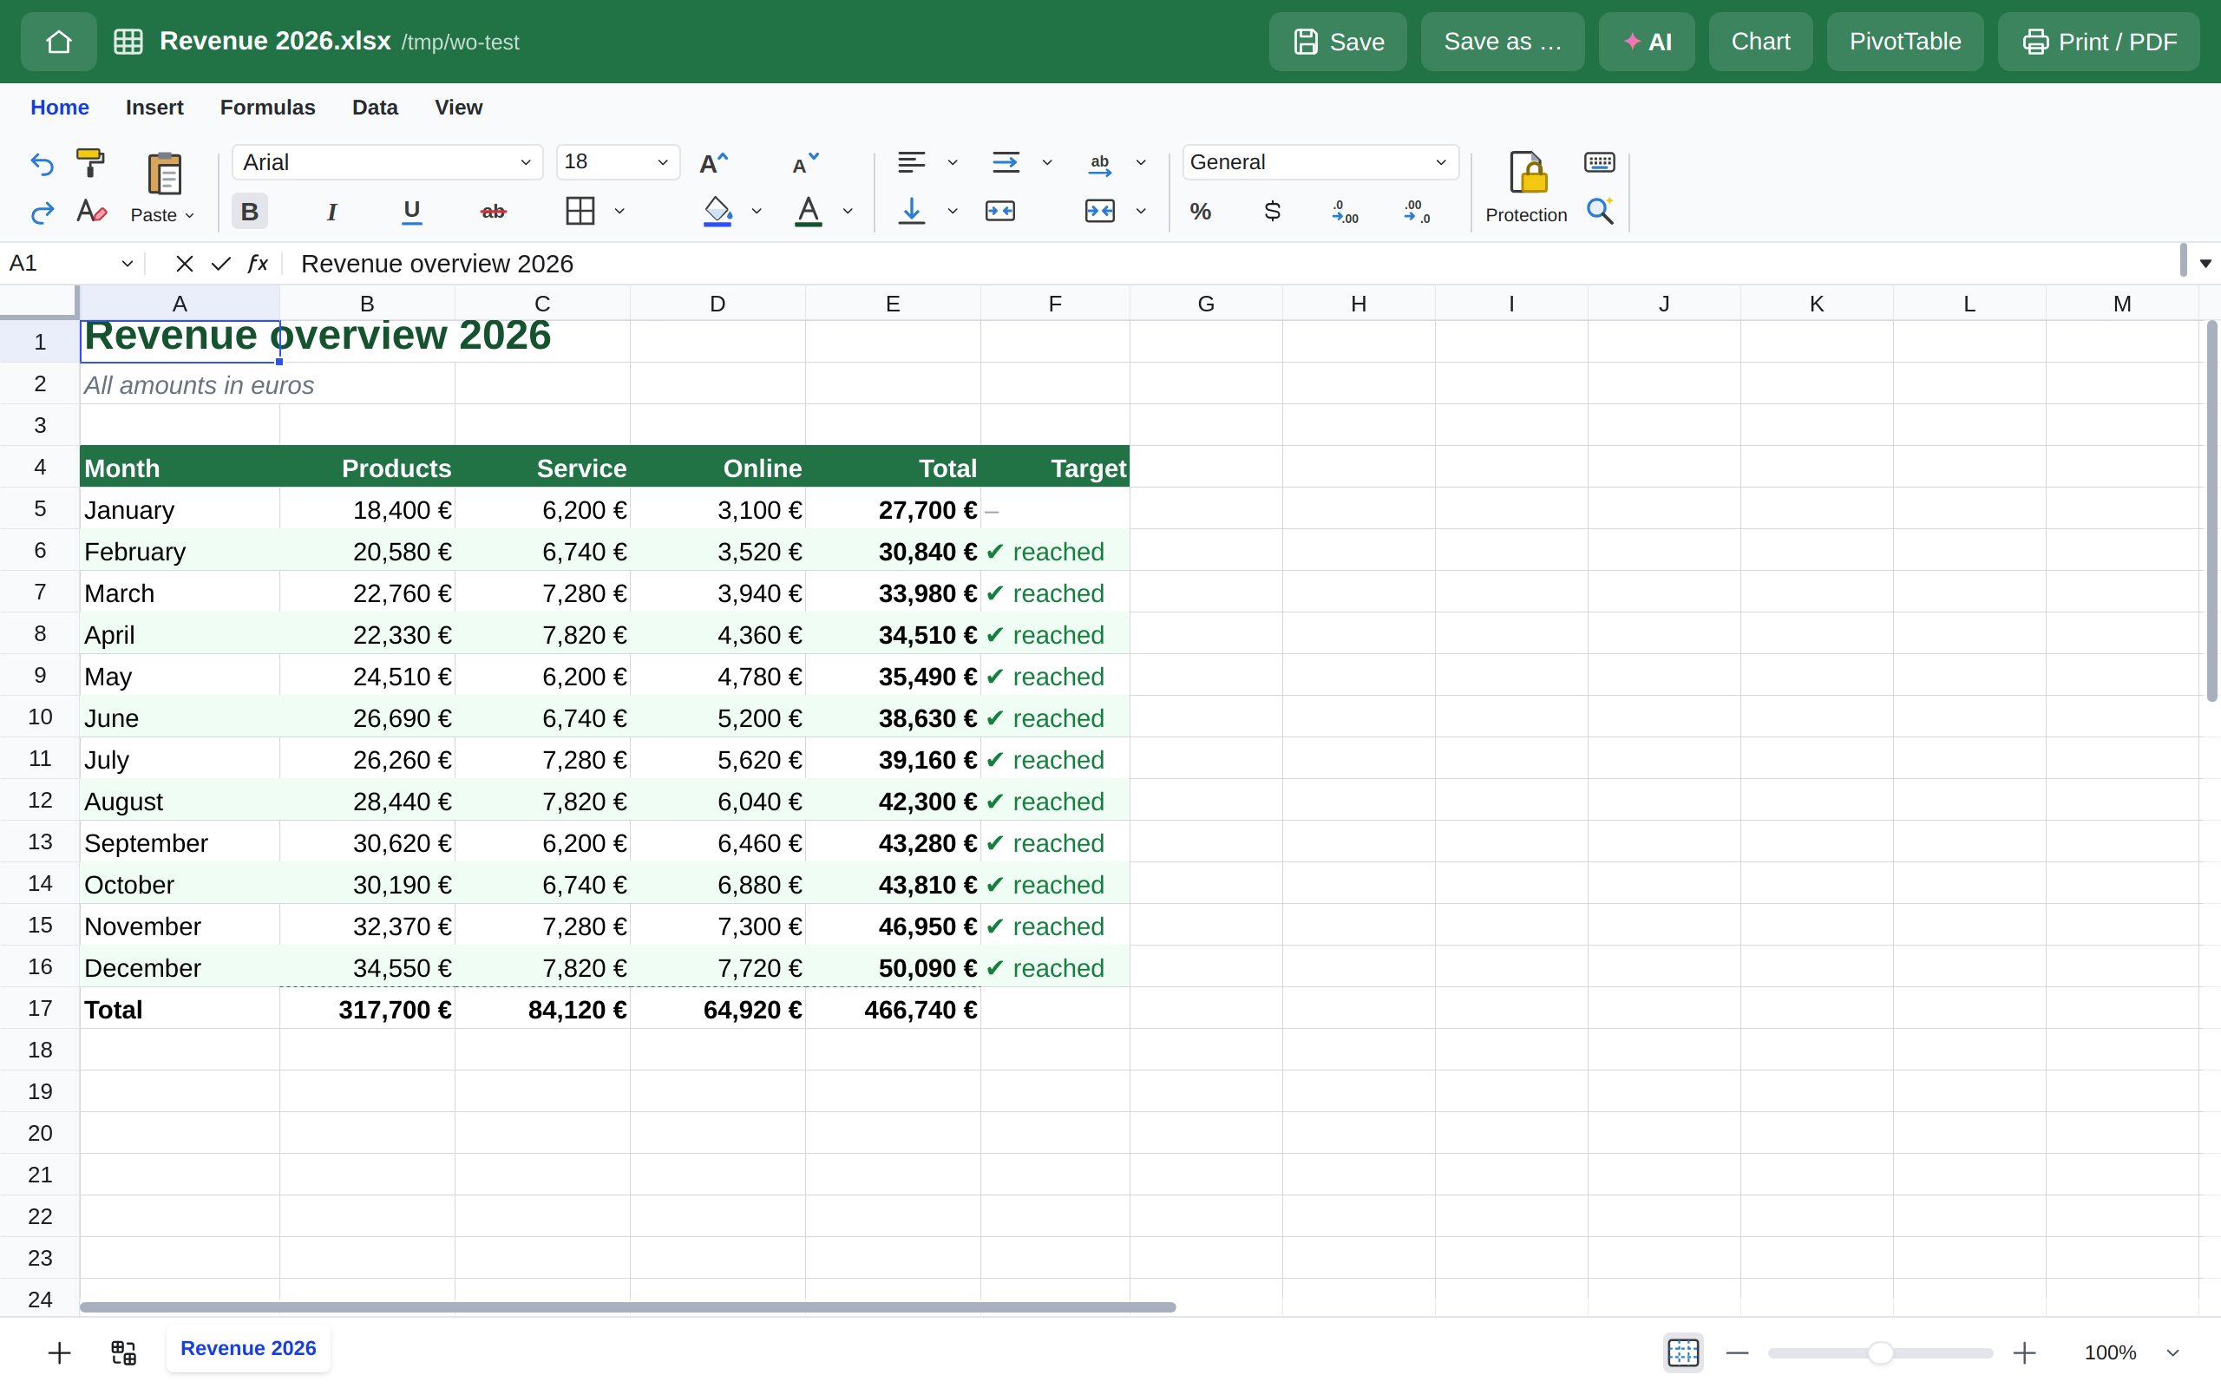
Task: Open the General number format dropdown
Action: 1320,162
